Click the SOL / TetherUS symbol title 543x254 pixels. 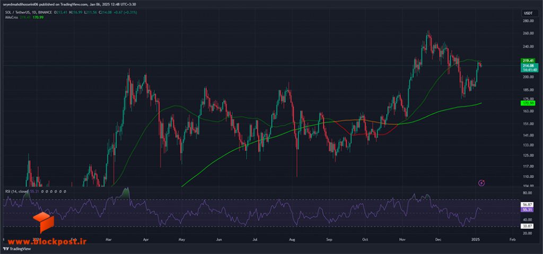pyautogui.click(x=16, y=12)
